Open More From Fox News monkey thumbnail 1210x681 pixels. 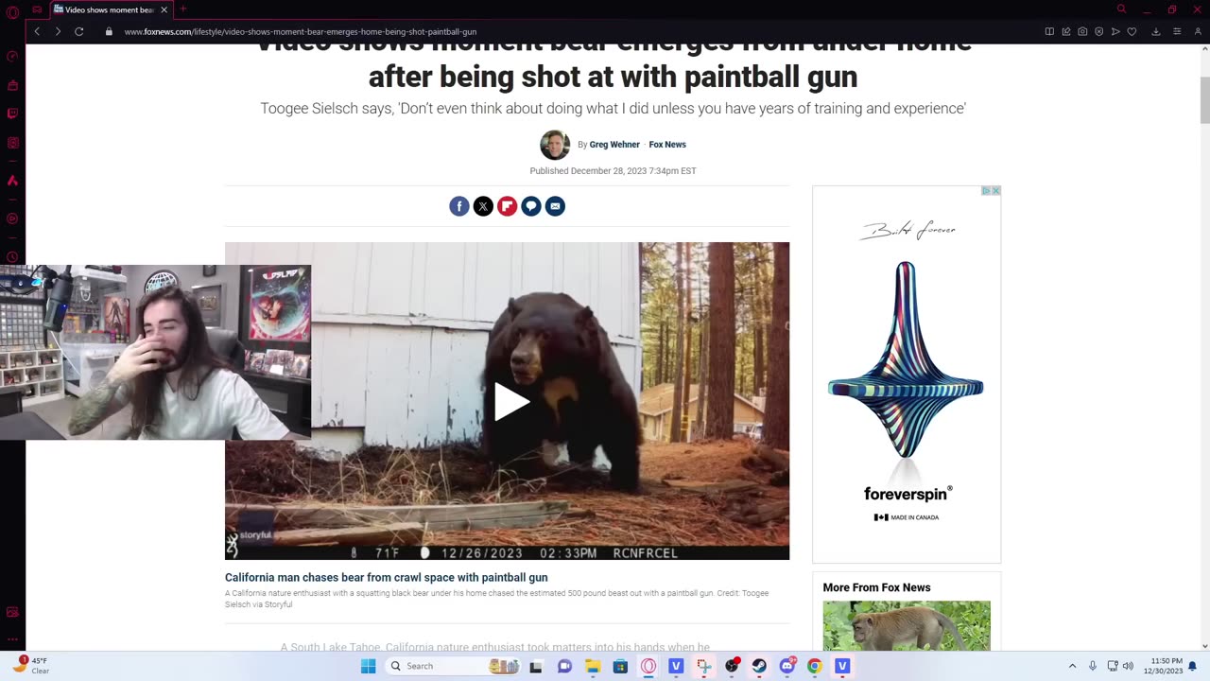907,625
